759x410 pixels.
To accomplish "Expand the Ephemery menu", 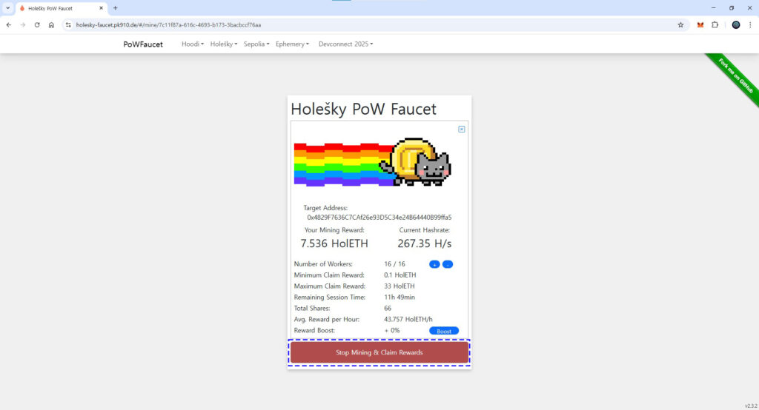I will (292, 44).
